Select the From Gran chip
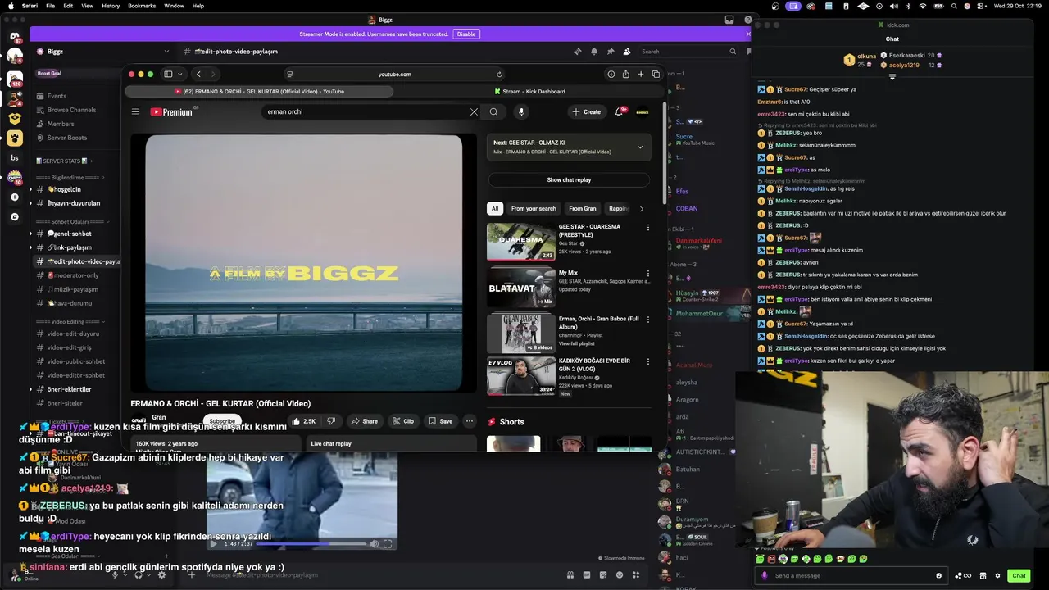Viewport: 1049px width, 590px height. [x=583, y=208]
